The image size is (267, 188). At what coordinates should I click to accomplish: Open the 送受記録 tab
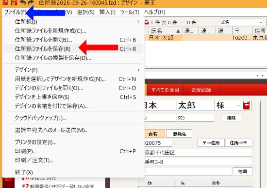coord(201,90)
